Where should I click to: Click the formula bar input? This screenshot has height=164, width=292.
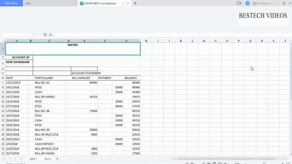(173, 35)
